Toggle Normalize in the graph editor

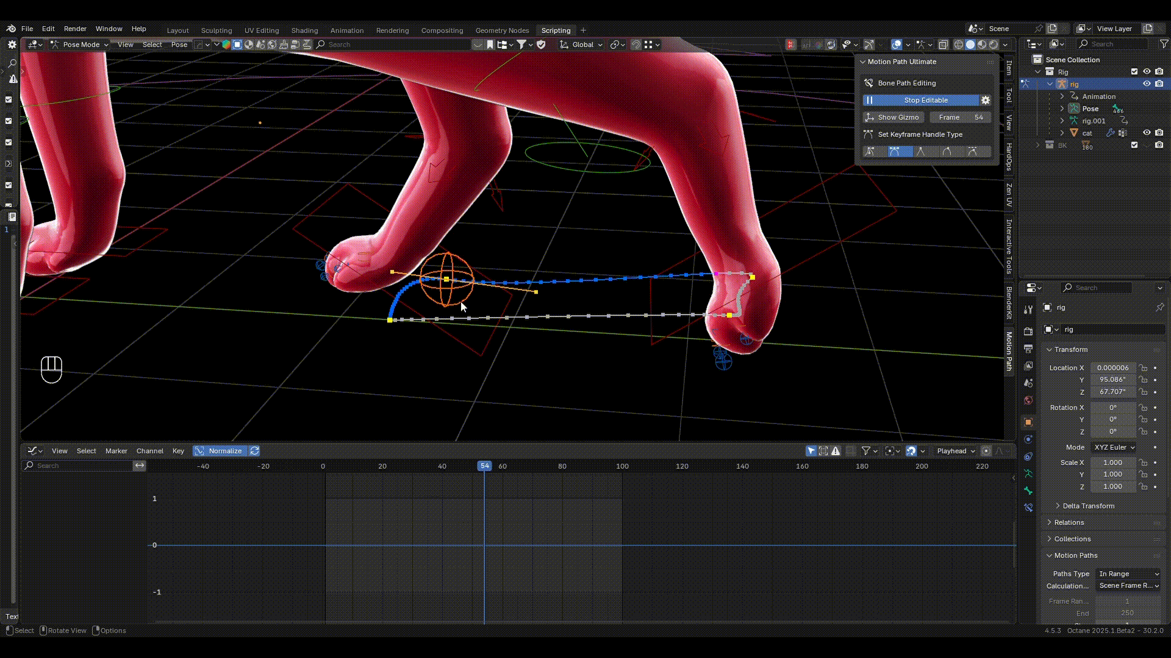pos(218,451)
